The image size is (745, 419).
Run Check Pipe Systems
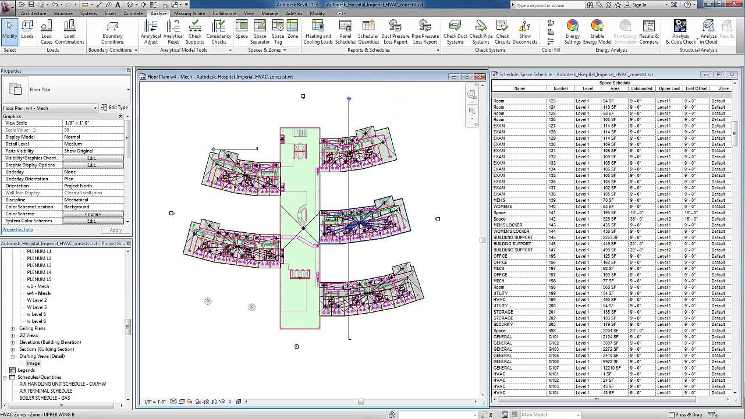(x=480, y=31)
